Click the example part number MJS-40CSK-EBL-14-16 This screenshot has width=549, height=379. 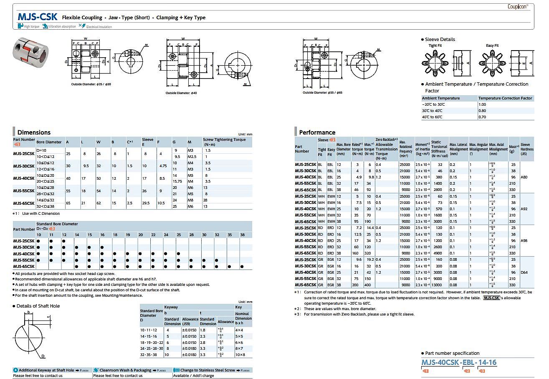(x=458, y=362)
